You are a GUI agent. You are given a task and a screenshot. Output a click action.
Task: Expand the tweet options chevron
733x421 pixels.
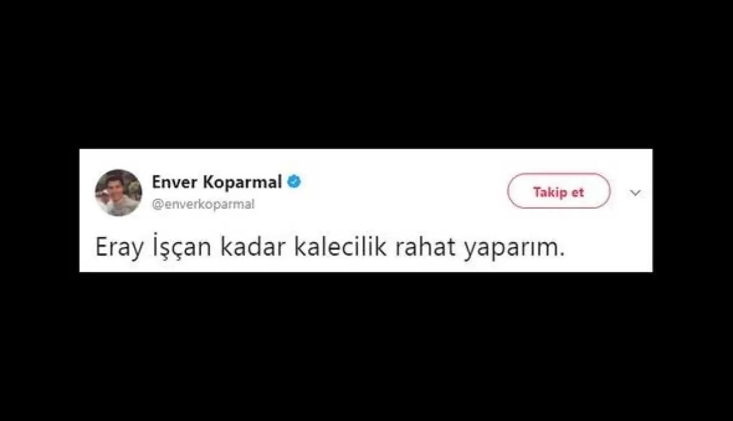[x=635, y=192]
